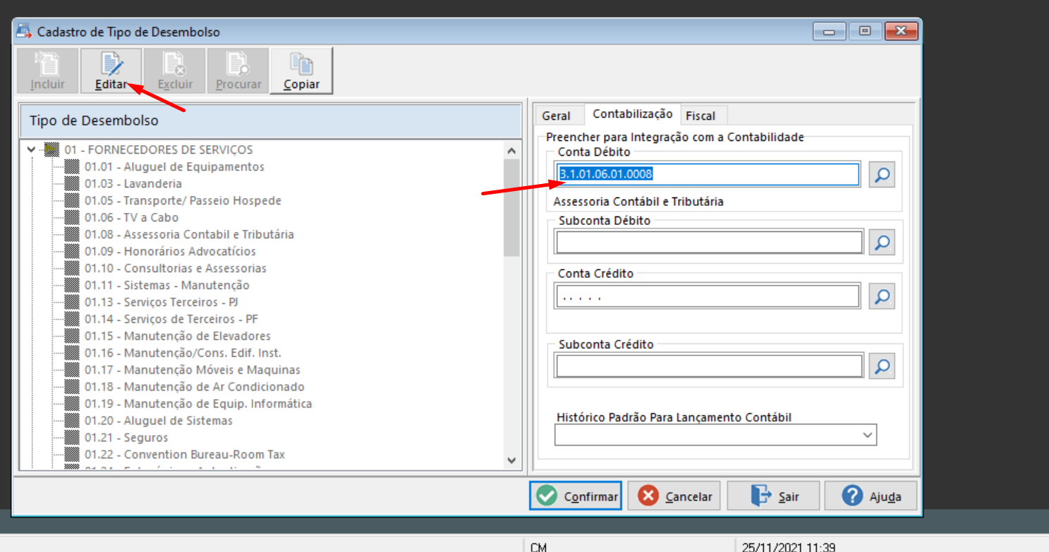Open the Conta Débito search magnifier
Image resolution: width=1049 pixels, height=552 pixels.
tap(882, 175)
